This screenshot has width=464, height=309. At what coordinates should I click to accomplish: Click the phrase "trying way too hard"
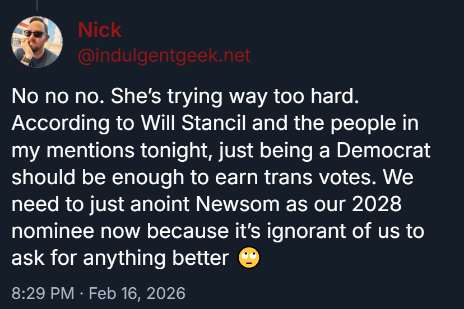[x=262, y=97]
